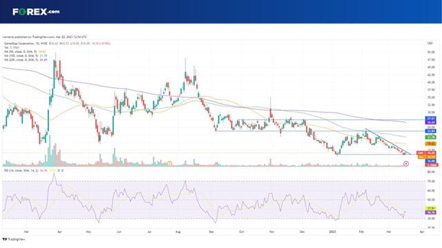Screen dimensions: 442x248
Task: Click the yellow earnings marker on the volume bar
Action: coord(169,163)
